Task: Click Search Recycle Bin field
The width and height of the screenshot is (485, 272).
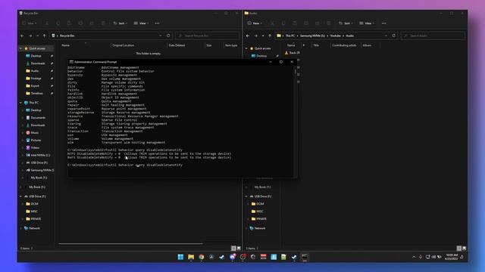Action: (207, 36)
